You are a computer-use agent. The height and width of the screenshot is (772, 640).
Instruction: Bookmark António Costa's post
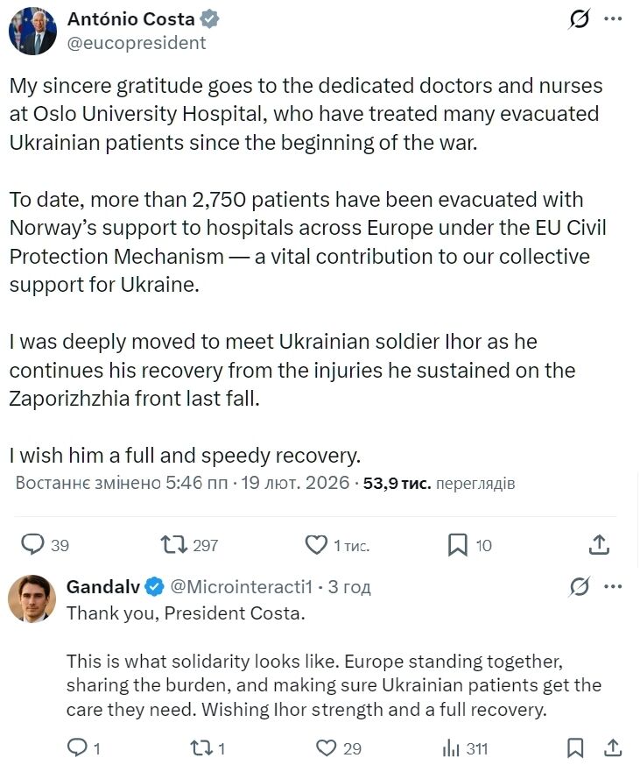pyautogui.click(x=456, y=544)
